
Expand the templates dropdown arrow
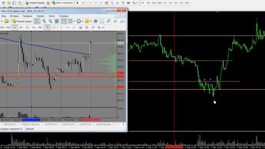[x=91, y=21]
